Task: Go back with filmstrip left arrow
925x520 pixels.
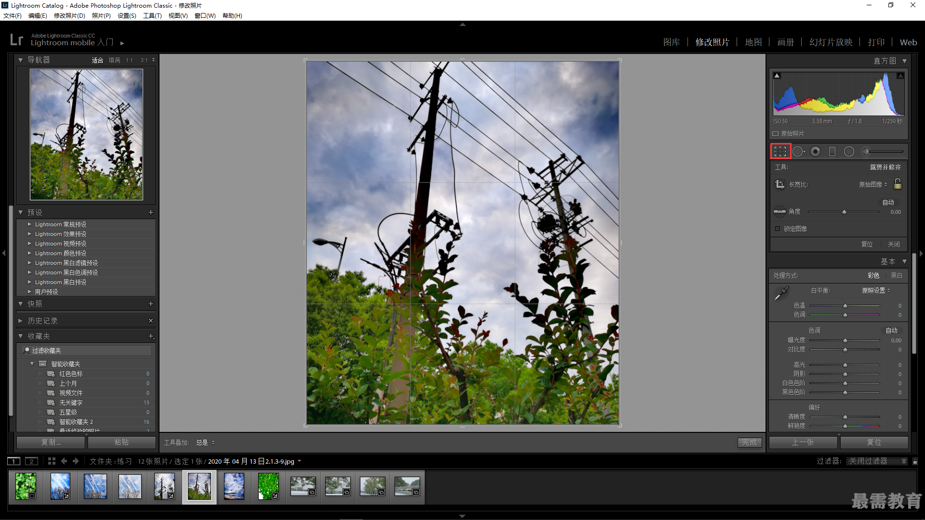Action: click(x=64, y=461)
